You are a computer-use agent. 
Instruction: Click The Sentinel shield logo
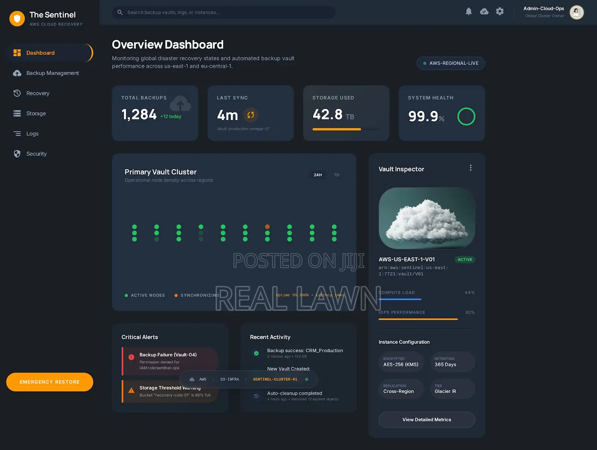(x=17, y=18)
